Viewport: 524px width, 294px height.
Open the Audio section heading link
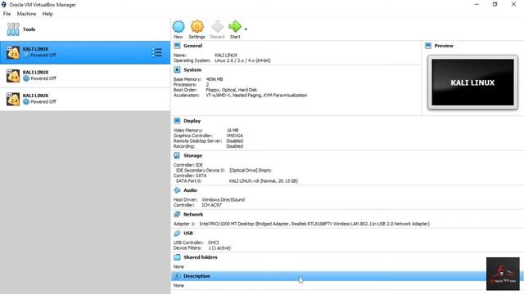[x=190, y=190]
